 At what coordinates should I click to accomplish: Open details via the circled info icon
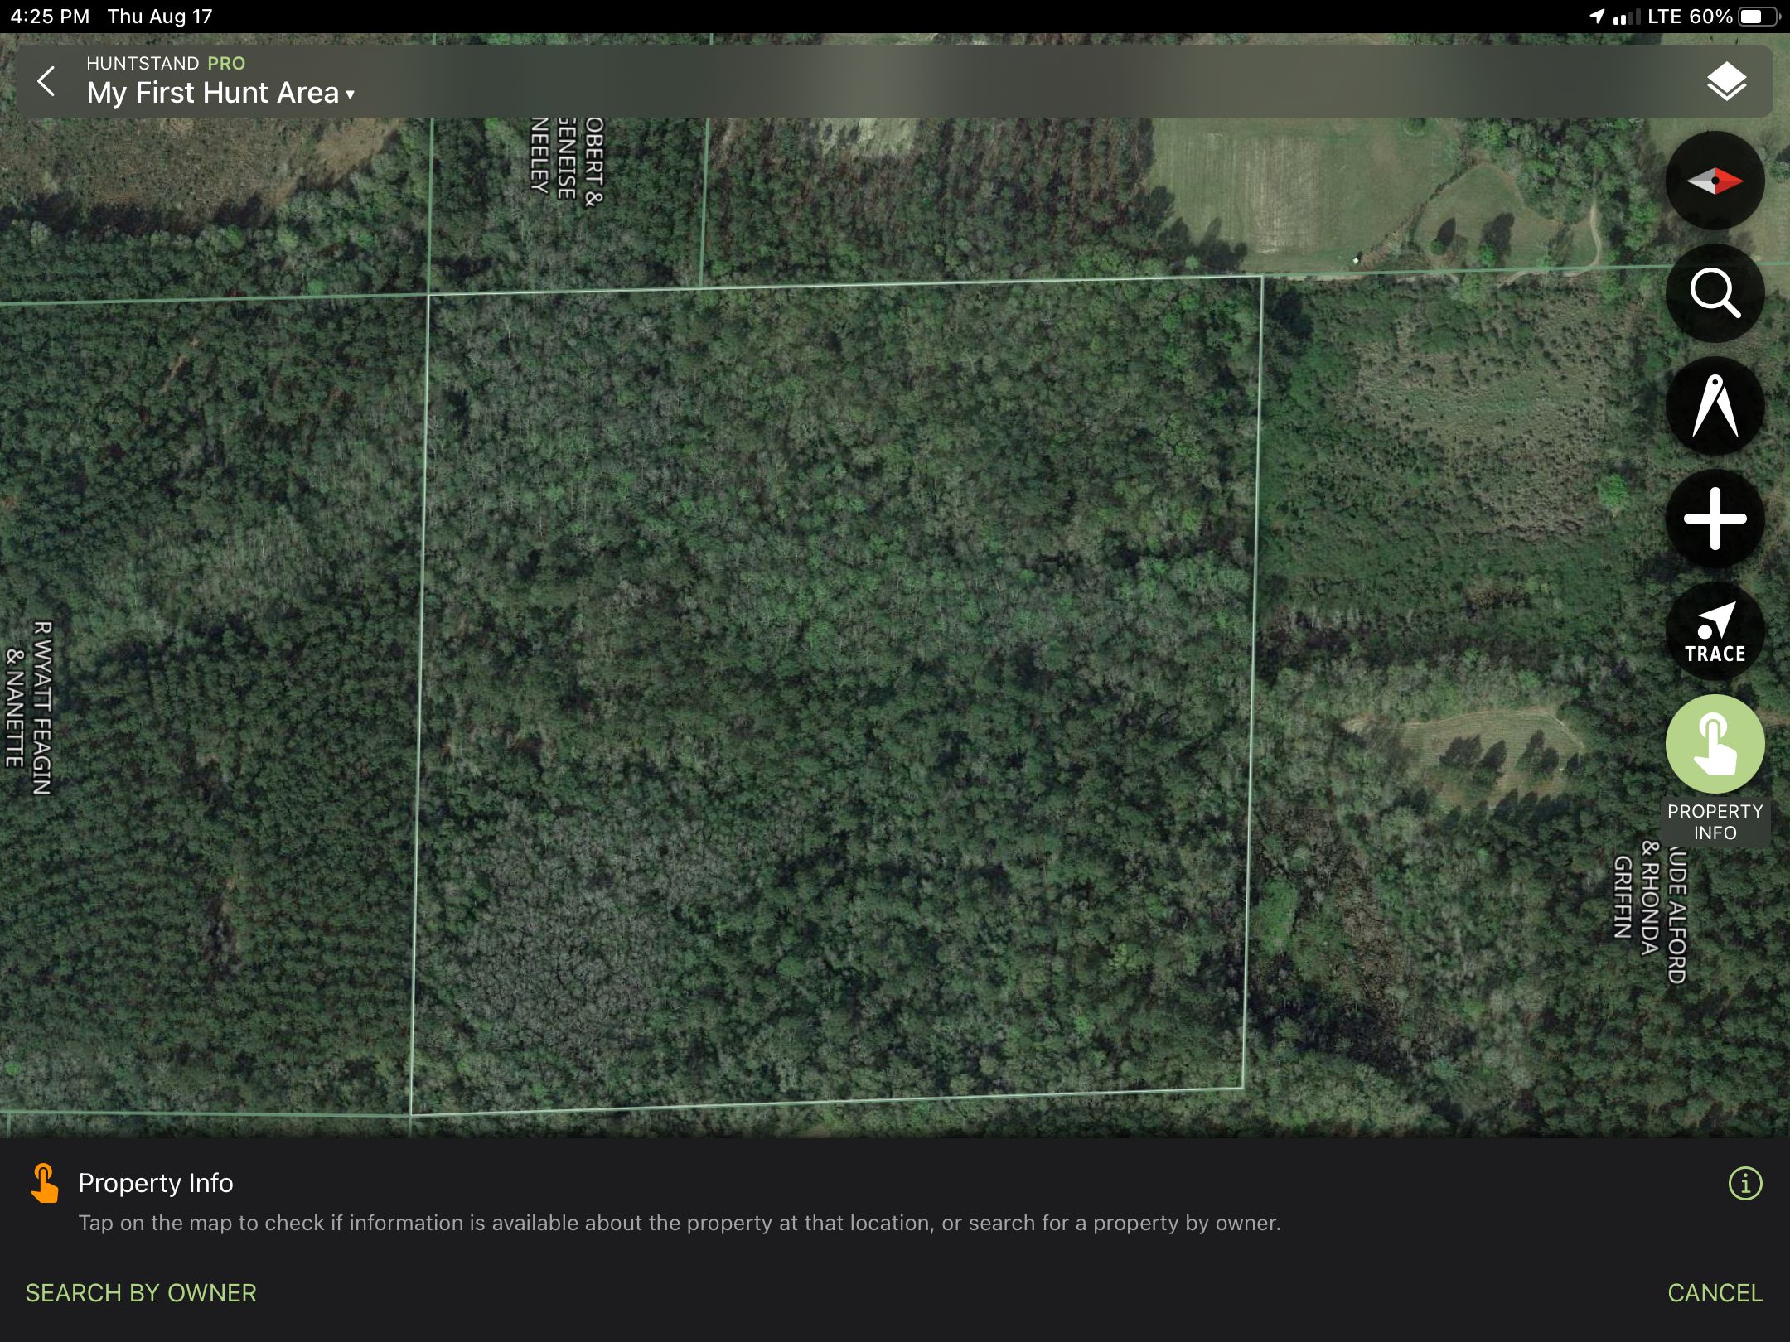point(1744,1182)
